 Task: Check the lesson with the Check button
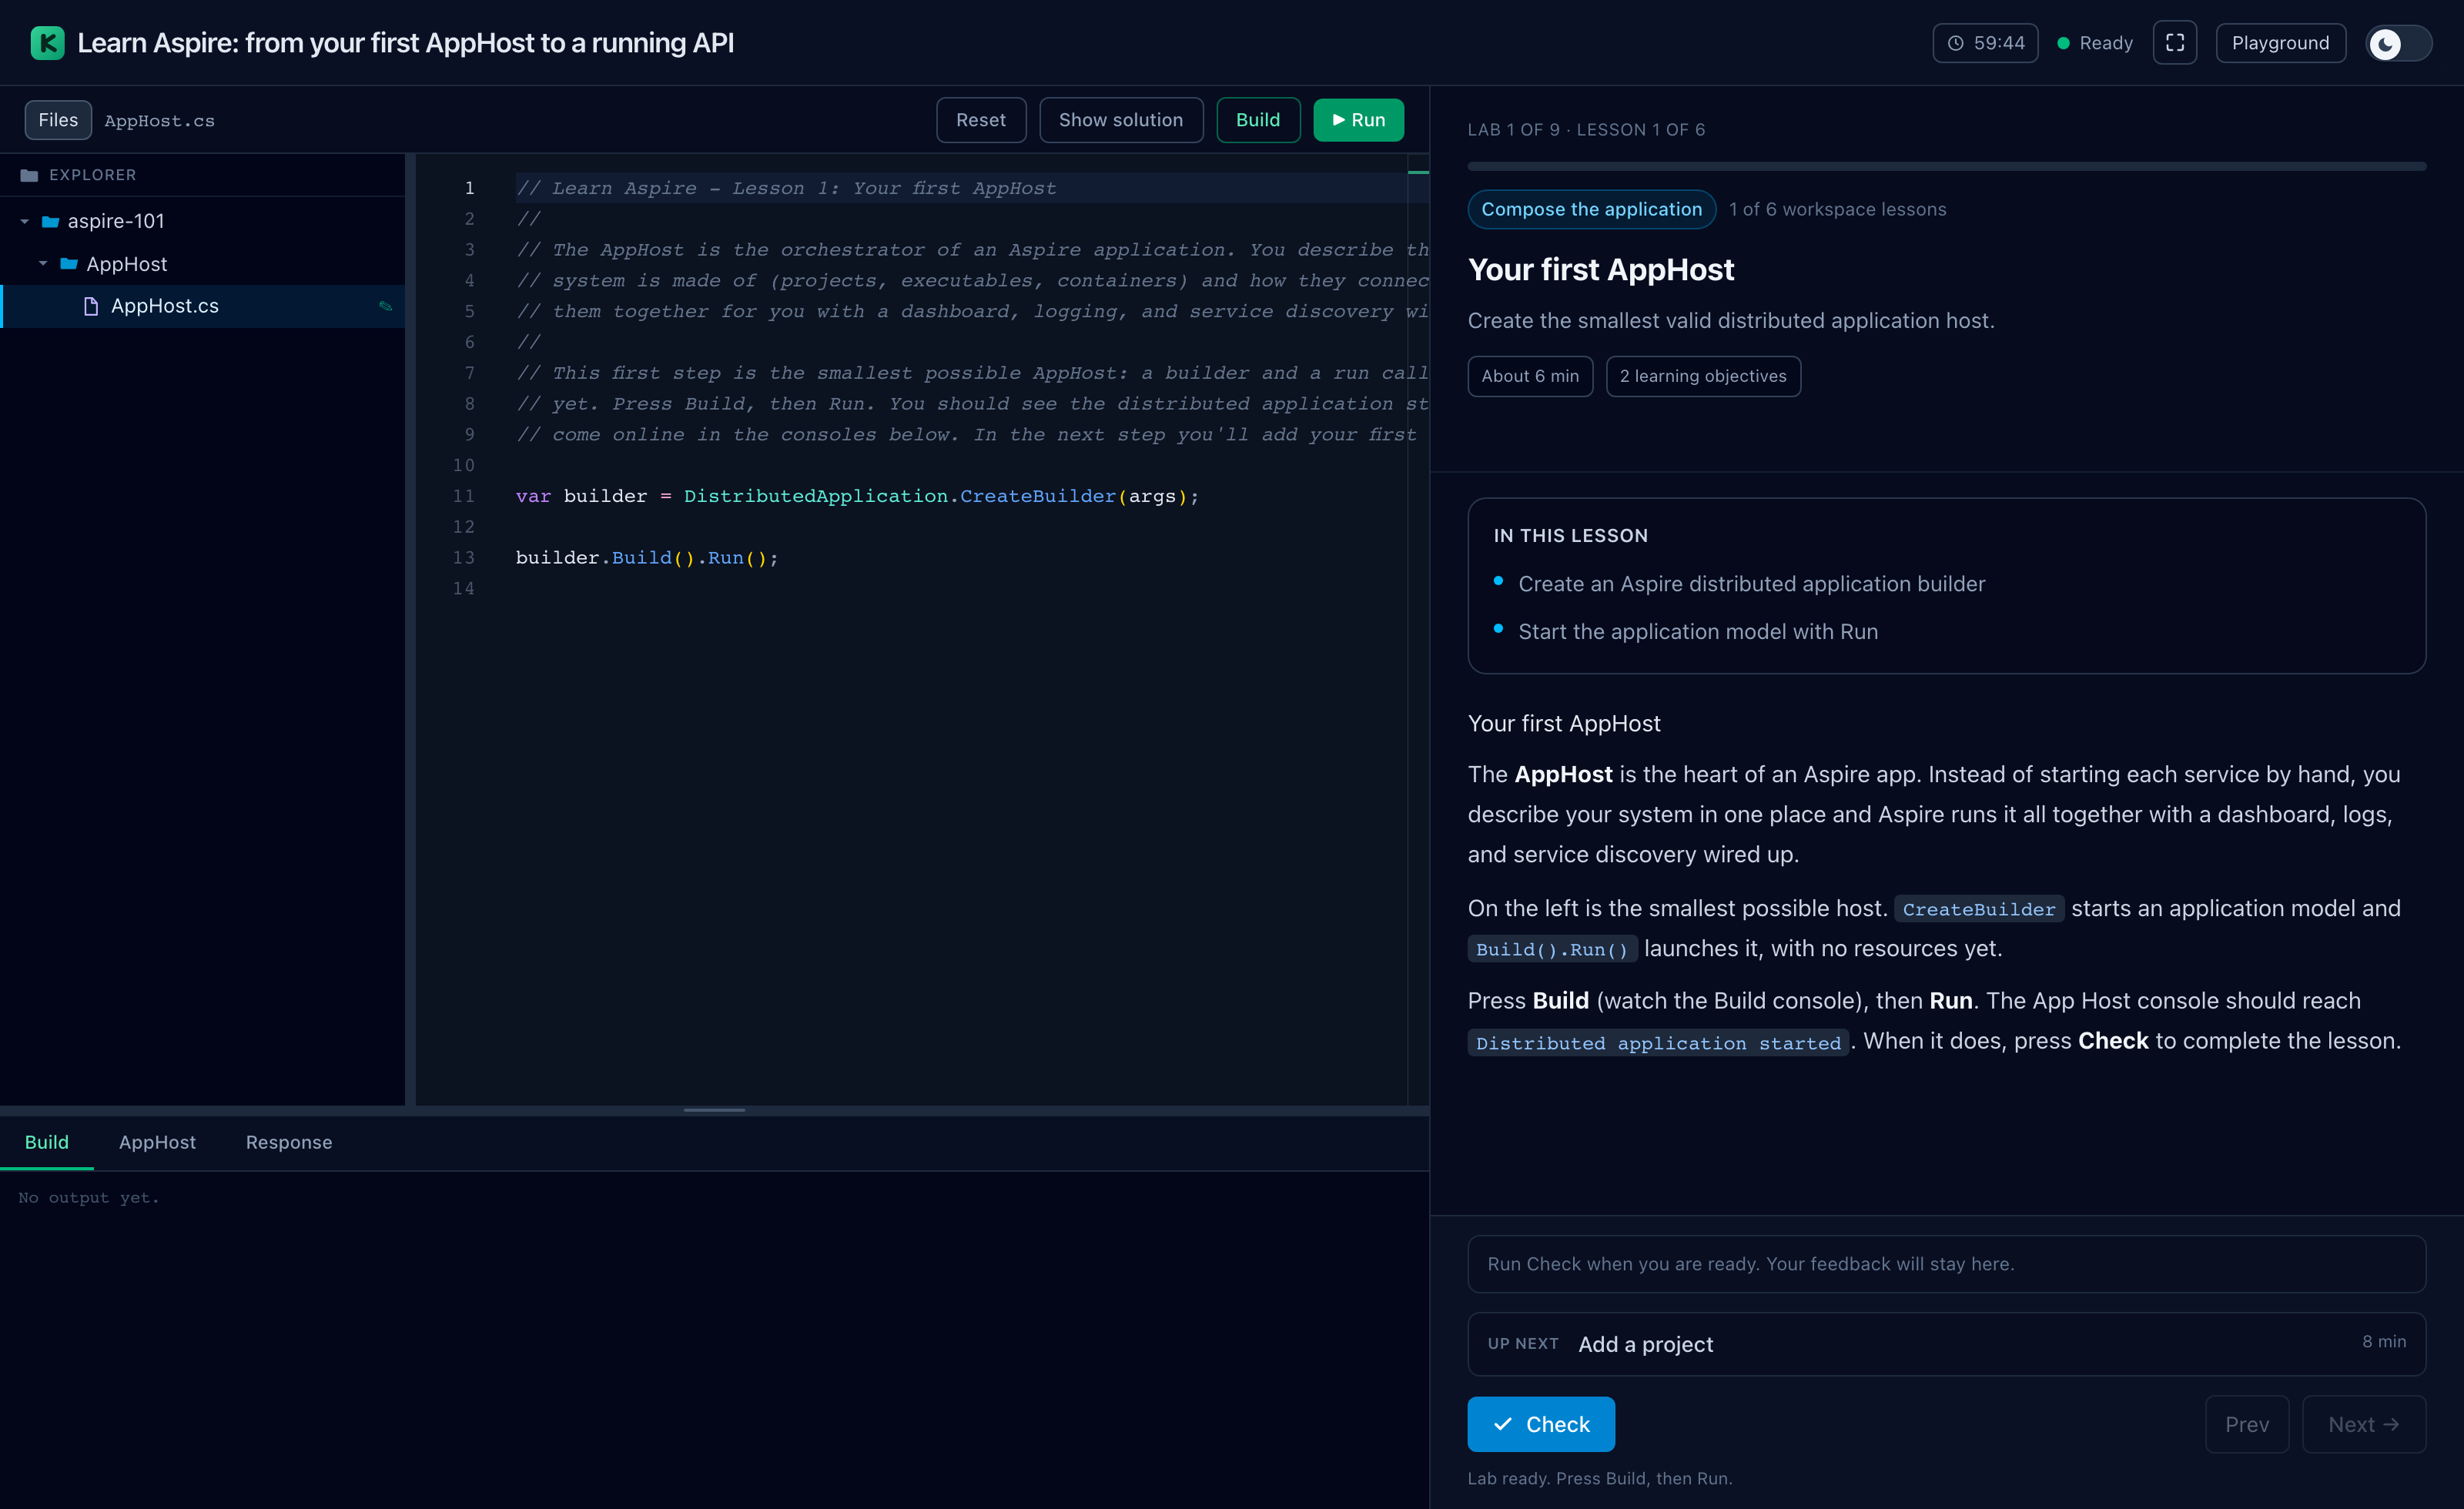(x=1541, y=1424)
